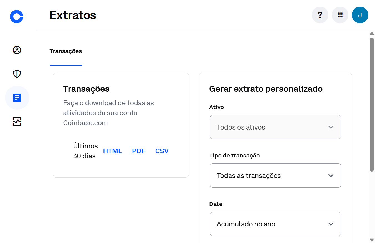Click the Gerar extrato personalizado heading

[266, 89]
